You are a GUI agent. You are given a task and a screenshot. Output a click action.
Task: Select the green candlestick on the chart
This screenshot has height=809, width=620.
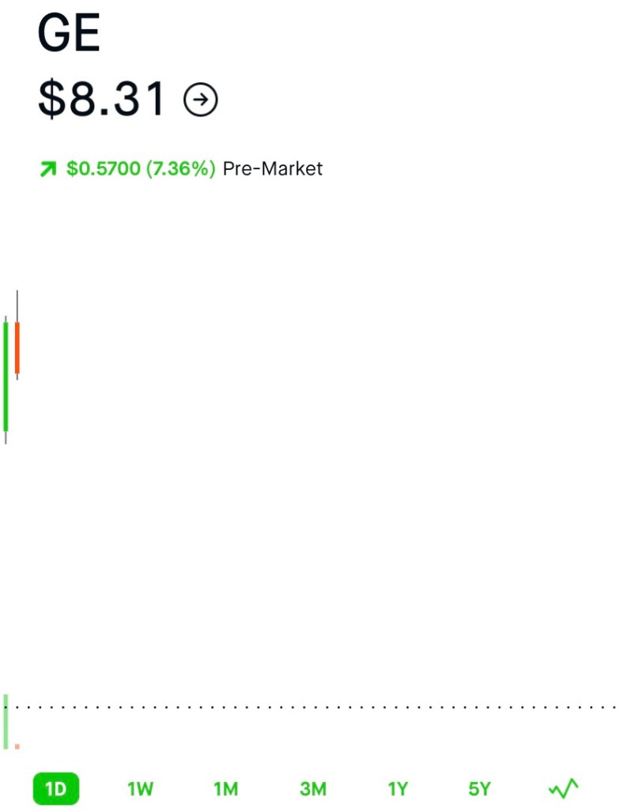[x=6, y=376]
